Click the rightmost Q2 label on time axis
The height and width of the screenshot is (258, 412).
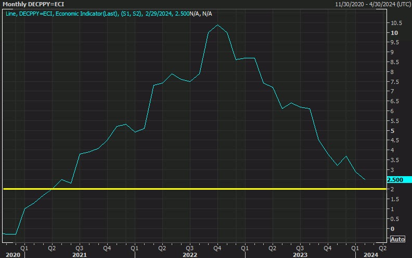382,248
